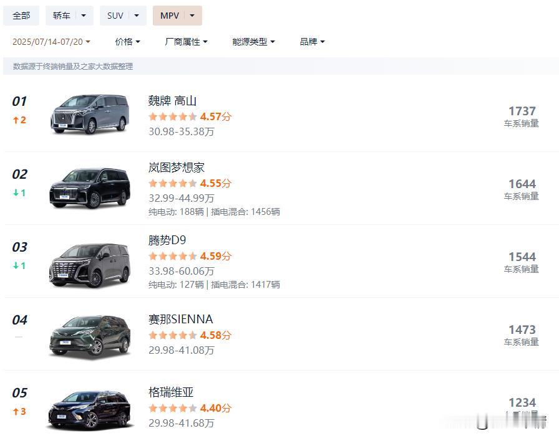Click the 33.98-60.06万 price range

182,271
